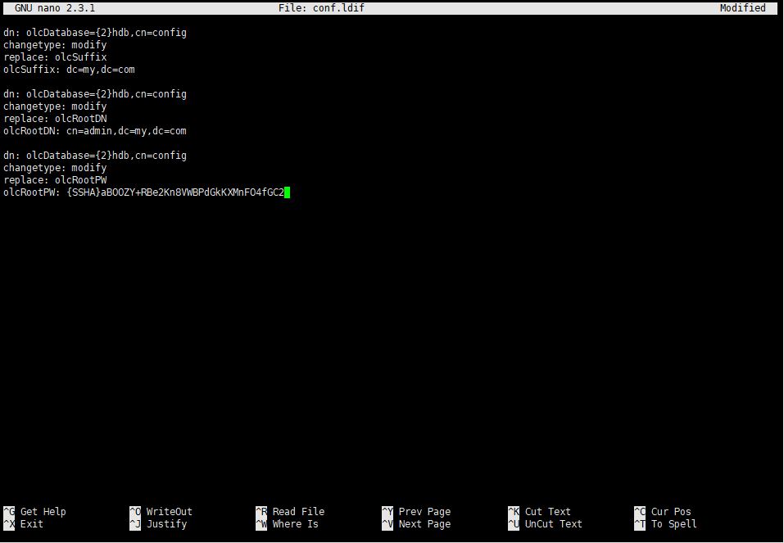Click the ^V key hint
Image resolution: width=784 pixels, height=543 pixels.
[x=387, y=524]
